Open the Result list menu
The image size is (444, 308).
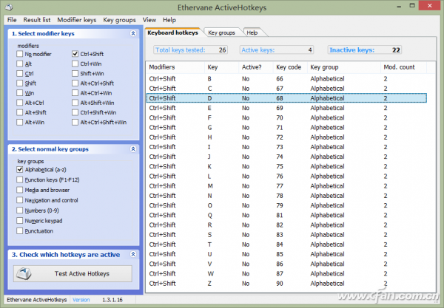click(x=38, y=19)
